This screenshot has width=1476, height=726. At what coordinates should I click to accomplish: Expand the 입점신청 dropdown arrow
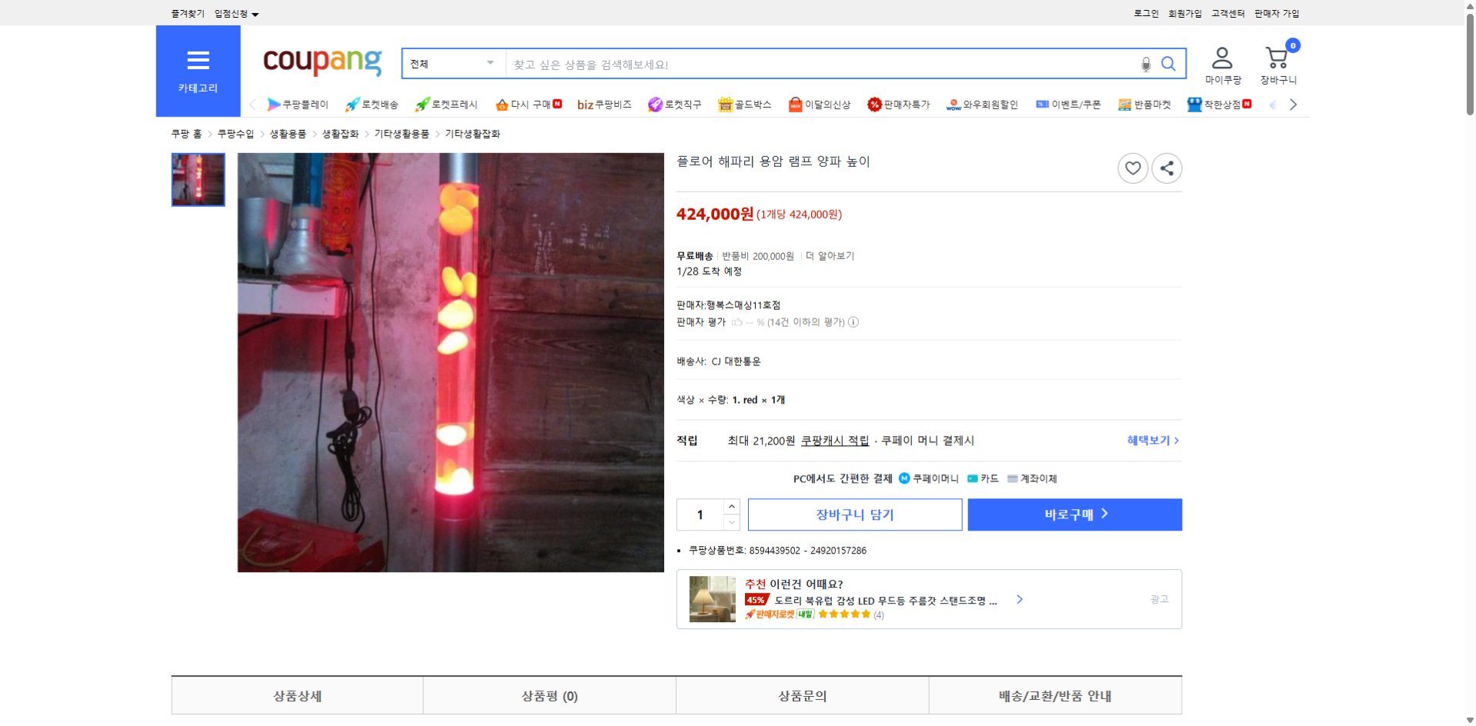256,13
